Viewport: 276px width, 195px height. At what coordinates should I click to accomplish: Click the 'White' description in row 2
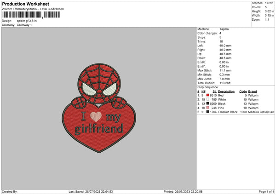click(x=222, y=100)
